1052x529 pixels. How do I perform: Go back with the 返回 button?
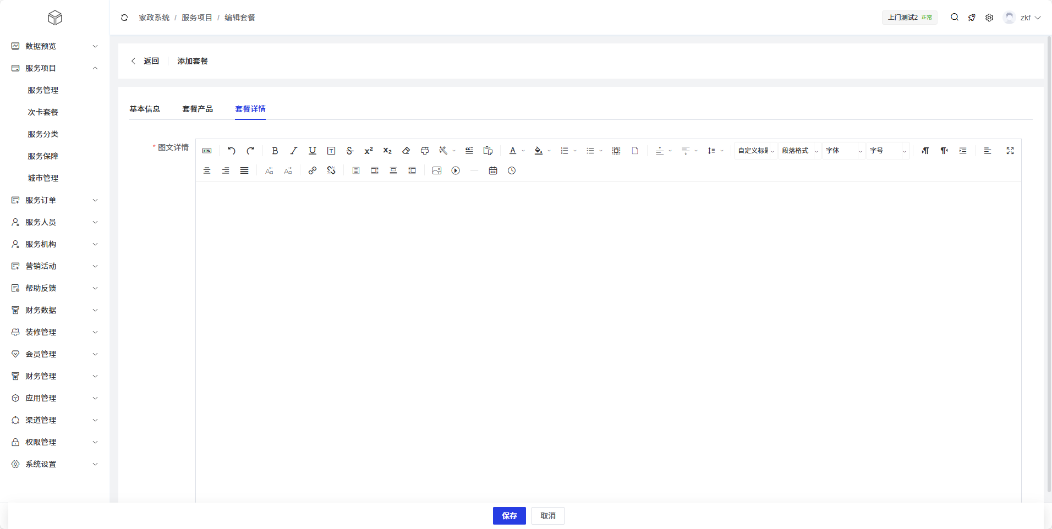pos(145,61)
